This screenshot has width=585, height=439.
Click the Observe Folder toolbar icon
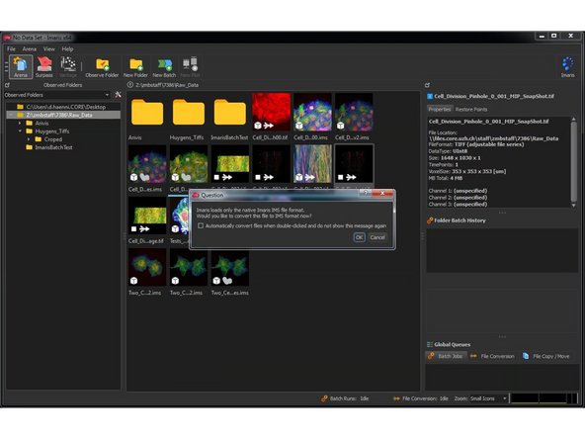(102, 66)
